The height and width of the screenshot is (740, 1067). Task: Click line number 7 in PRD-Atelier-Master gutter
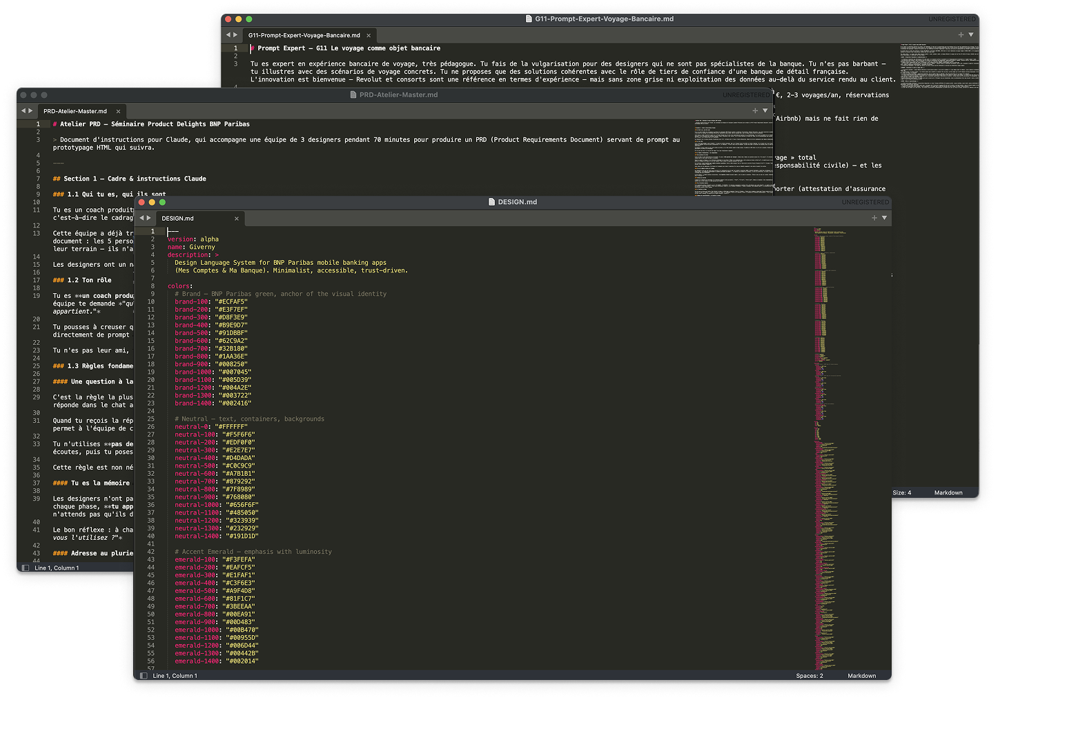coord(38,179)
